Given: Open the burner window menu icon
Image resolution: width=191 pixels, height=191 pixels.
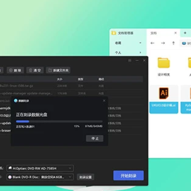Looking at the screenshot, I should coord(129,60).
